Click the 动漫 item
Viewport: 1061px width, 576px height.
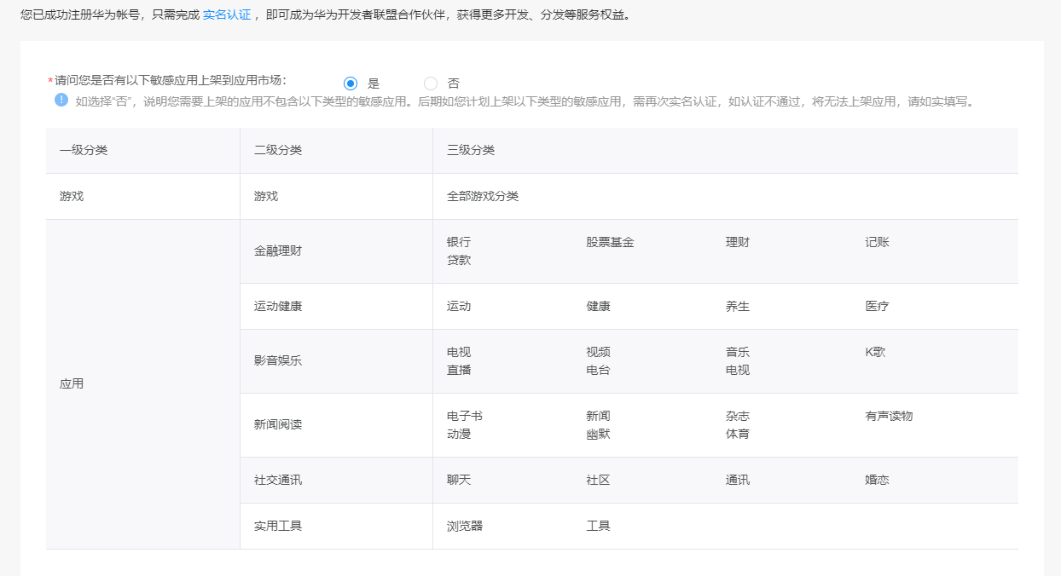coord(459,434)
